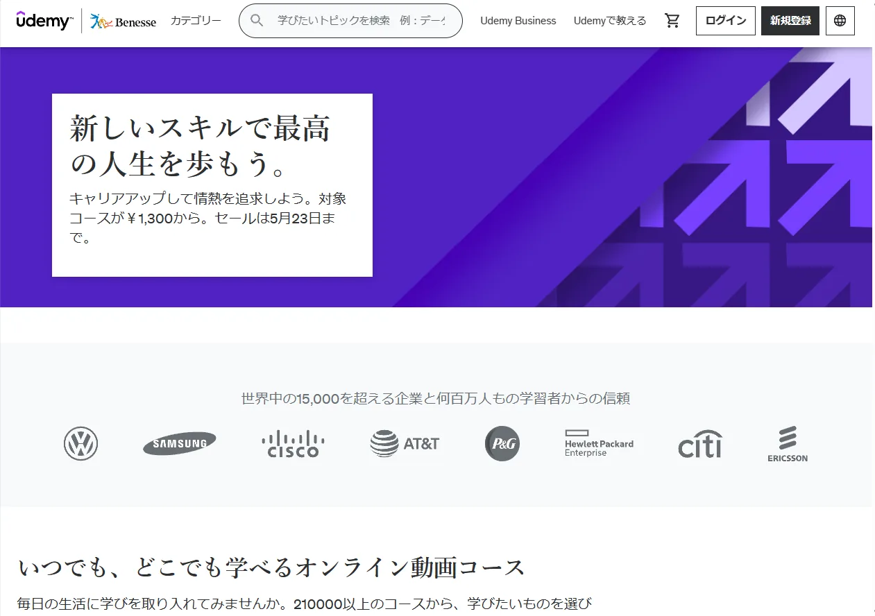Click the Udemy logo

tap(44, 21)
